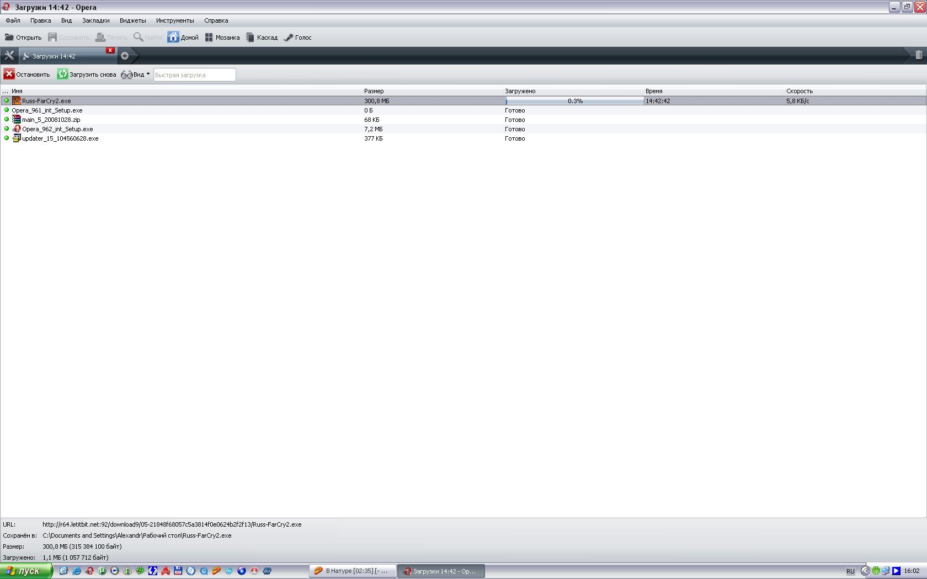The image size is (927, 579).
Task: Click the 0.3% download progress bar
Action: 574,101
